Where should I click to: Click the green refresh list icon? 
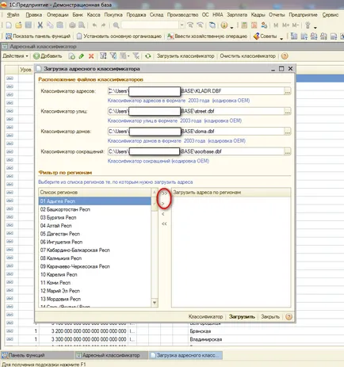(x=148, y=56)
